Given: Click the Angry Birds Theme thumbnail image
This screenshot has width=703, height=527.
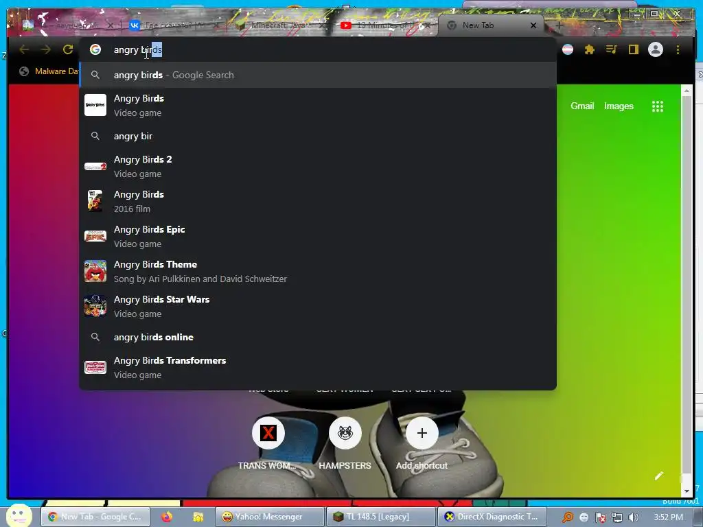Looking at the screenshot, I should [95, 271].
